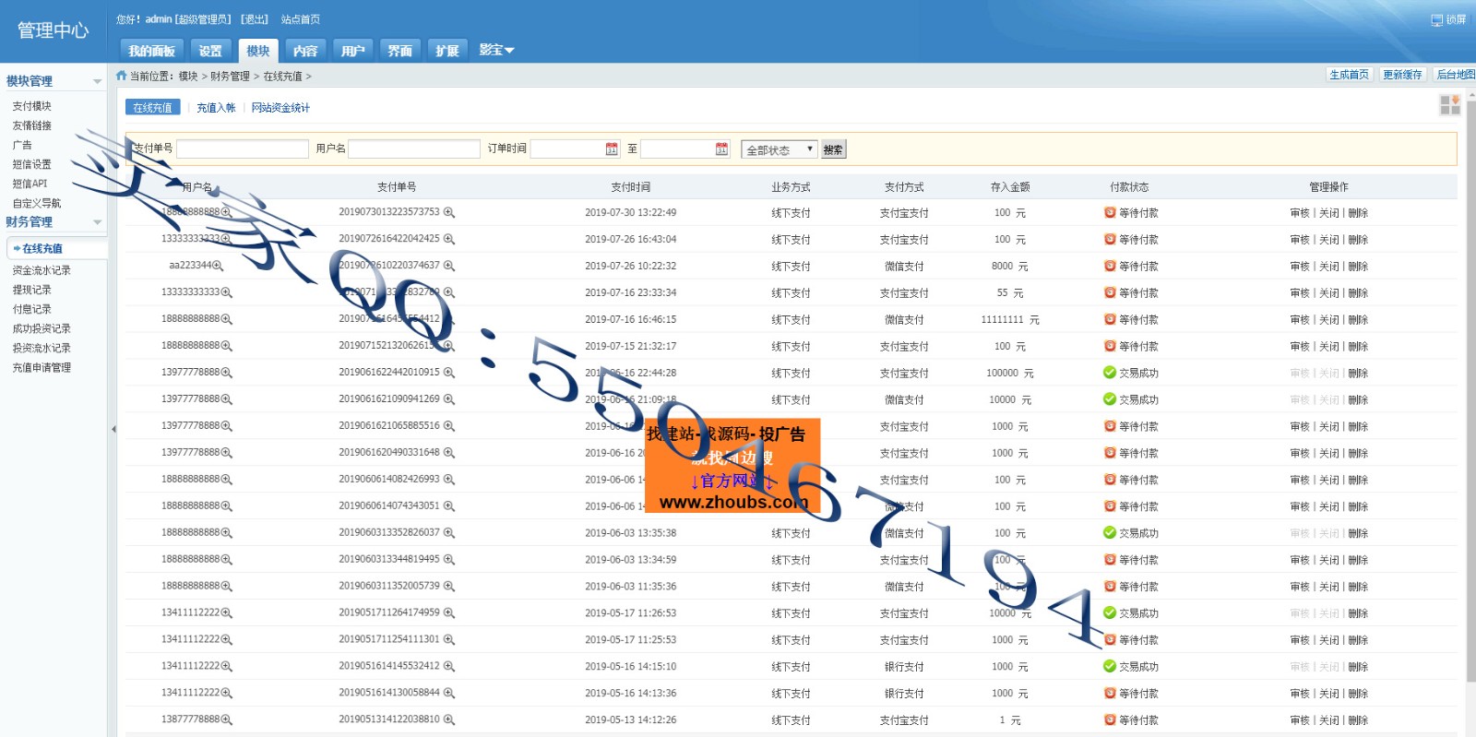Open the 站点首页 link
This screenshot has width=1476, height=737.
pyautogui.click(x=301, y=19)
